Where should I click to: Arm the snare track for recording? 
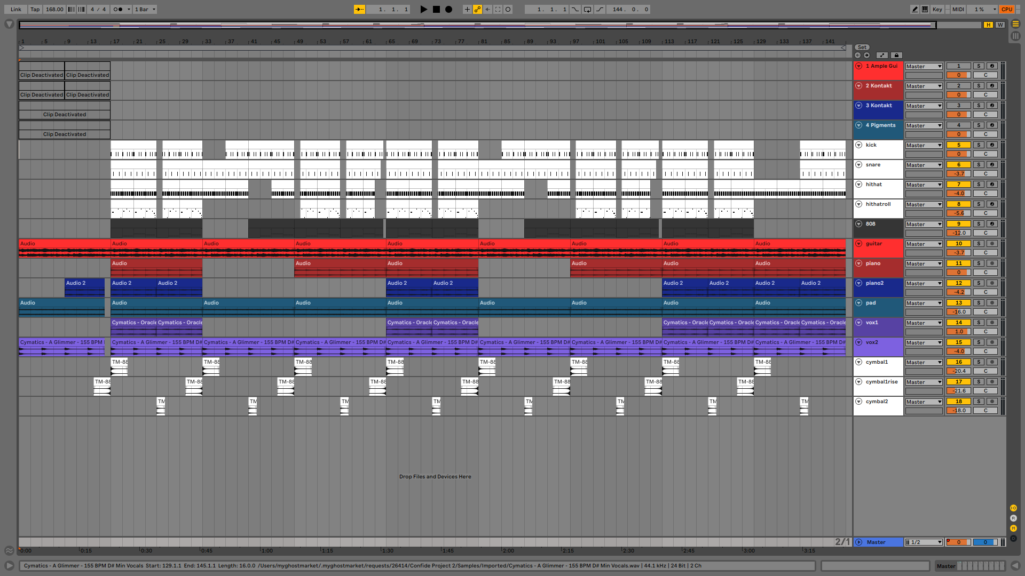[992, 165]
